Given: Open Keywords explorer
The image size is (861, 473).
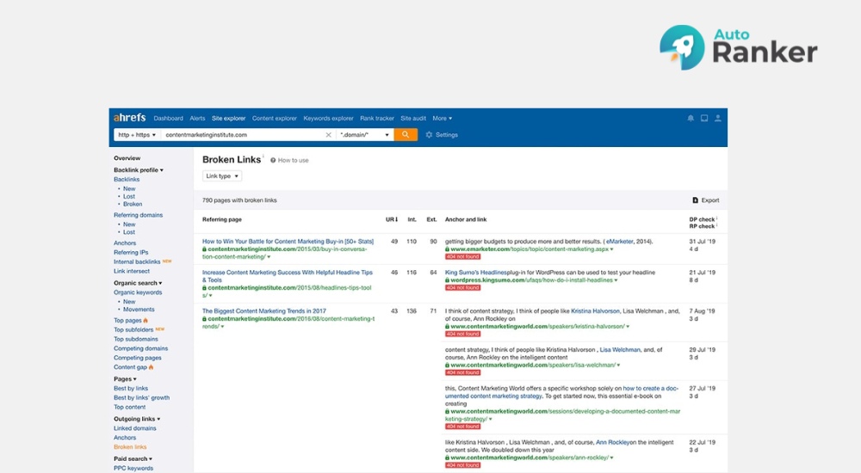Looking at the screenshot, I should (x=328, y=118).
